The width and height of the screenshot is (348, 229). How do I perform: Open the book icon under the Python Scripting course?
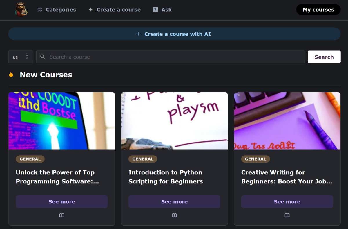(174, 215)
